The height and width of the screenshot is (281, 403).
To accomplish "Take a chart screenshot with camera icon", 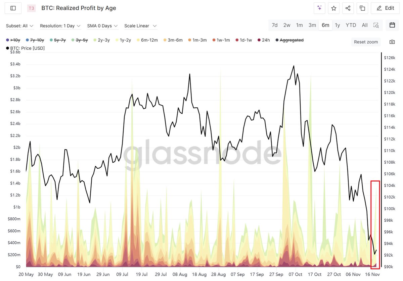I will click(x=392, y=42).
